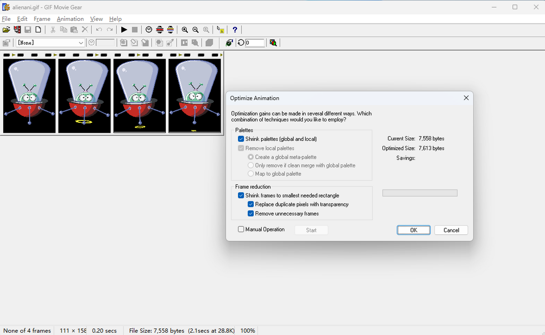This screenshot has width=545, height=335.
Task: Click the frame timing clock icon
Action: (x=149, y=30)
